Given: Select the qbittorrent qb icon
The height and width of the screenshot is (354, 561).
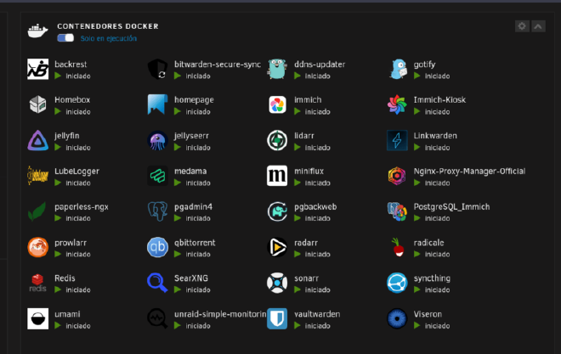Looking at the screenshot, I should coord(158,247).
